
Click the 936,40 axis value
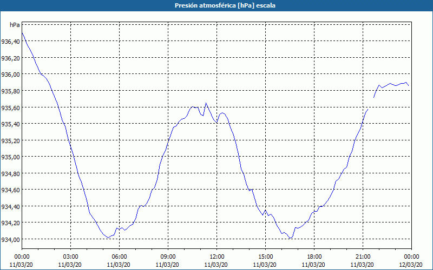coord(10,42)
